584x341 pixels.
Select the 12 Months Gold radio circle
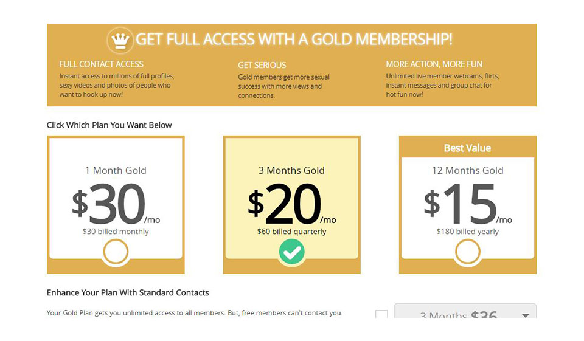[467, 252]
